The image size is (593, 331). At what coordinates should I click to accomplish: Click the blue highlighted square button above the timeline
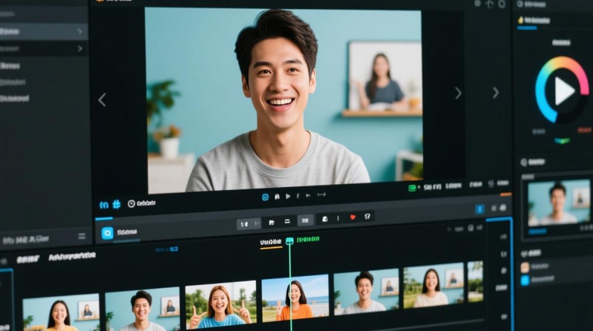click(x=480, y=209)
